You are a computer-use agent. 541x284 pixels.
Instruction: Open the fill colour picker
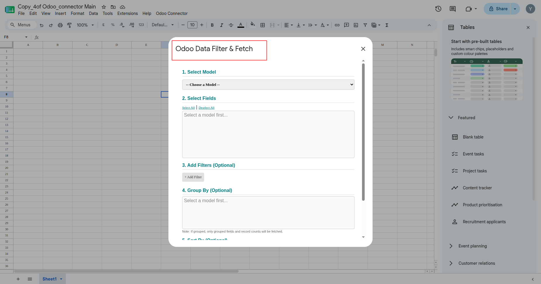(253, 25)
